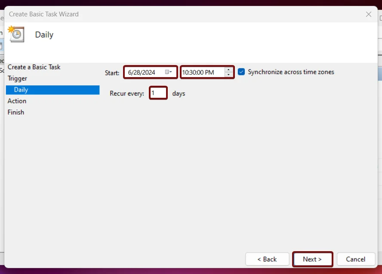Toggle Synchronize across time zones checkbox
The width and height of the screenshot is (382, 274).
(241, 72)
